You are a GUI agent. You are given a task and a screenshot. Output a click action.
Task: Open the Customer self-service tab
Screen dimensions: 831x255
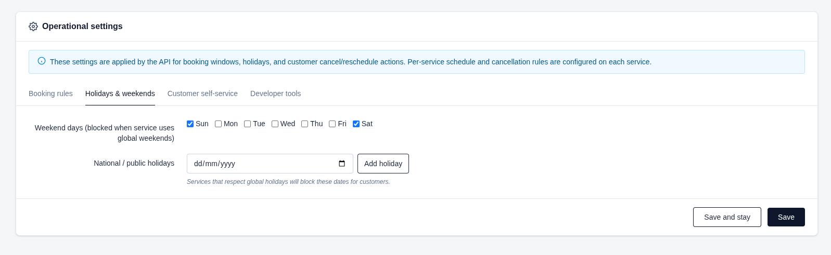(x=202, y=93)
